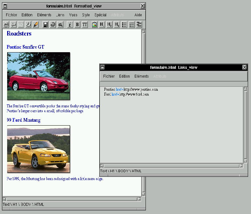Toggle italic emphasis formatting button

[70, 24]
